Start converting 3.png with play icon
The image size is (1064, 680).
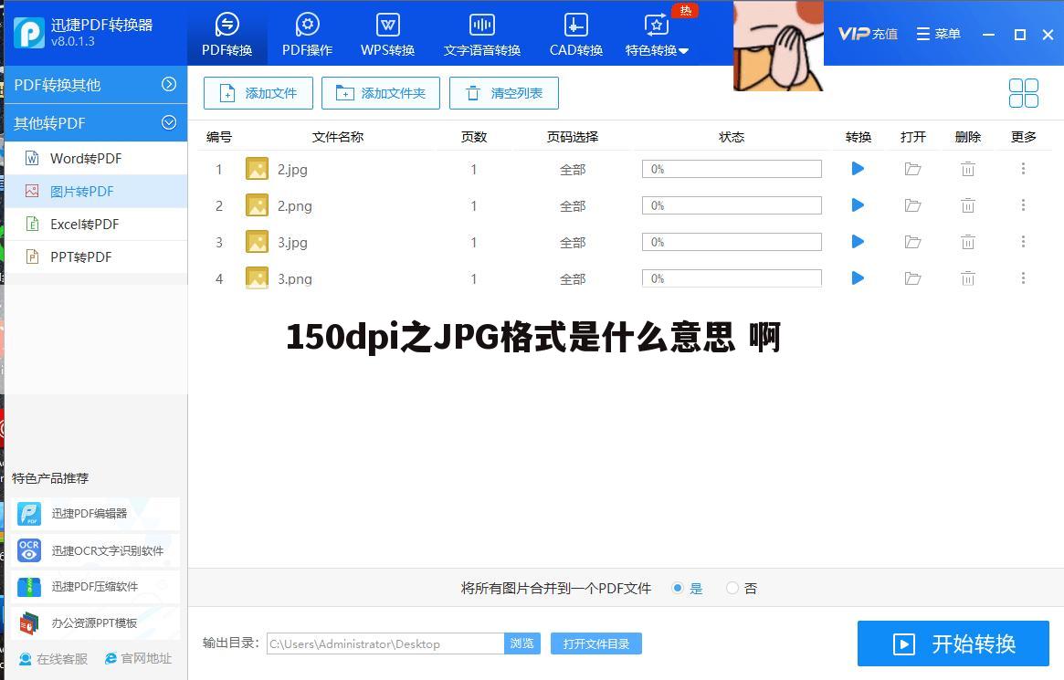click(x=858, y=278)
